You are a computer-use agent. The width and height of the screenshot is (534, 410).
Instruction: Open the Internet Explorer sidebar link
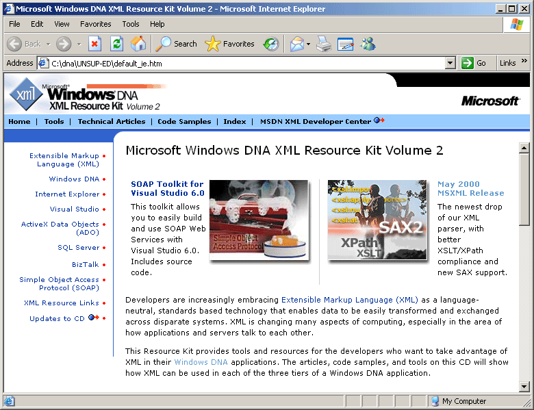(x=67, y=194)
